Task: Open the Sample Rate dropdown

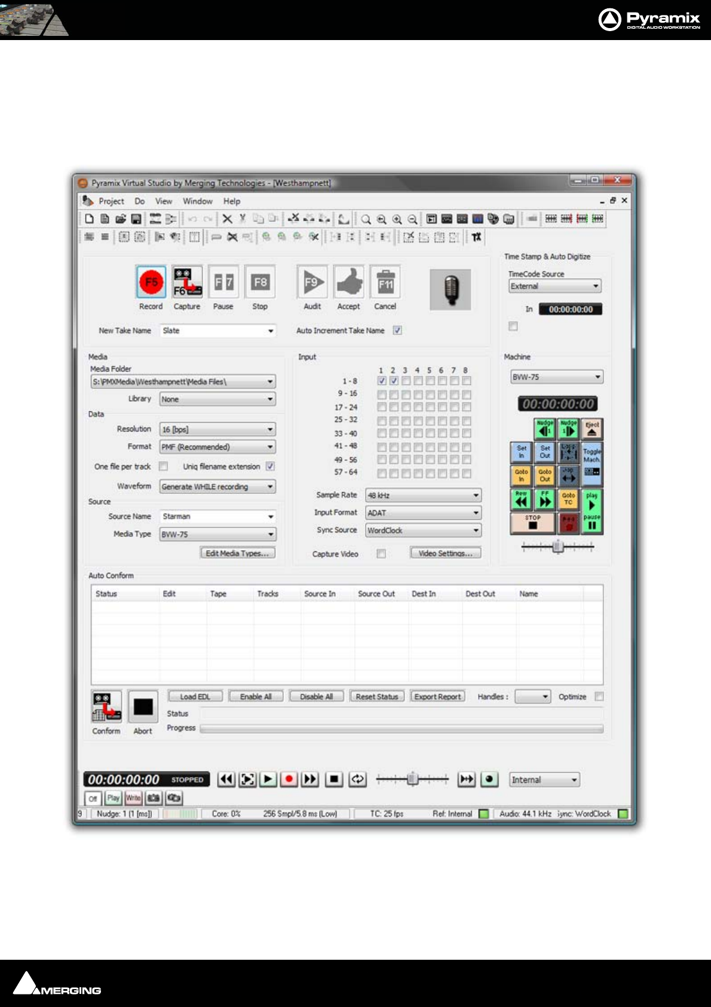Action: [x=476, y=495]
